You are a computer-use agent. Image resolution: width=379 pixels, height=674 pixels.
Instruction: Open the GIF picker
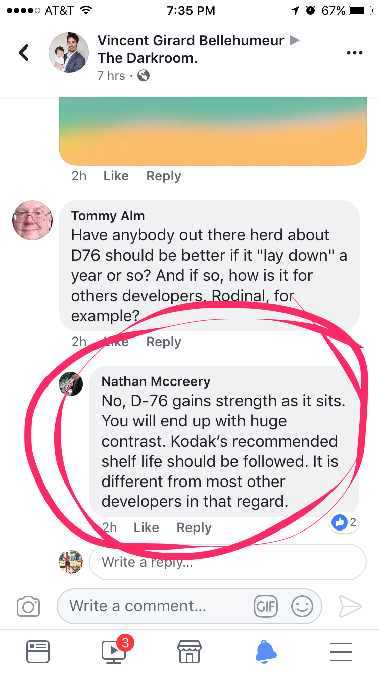(266, 606)
